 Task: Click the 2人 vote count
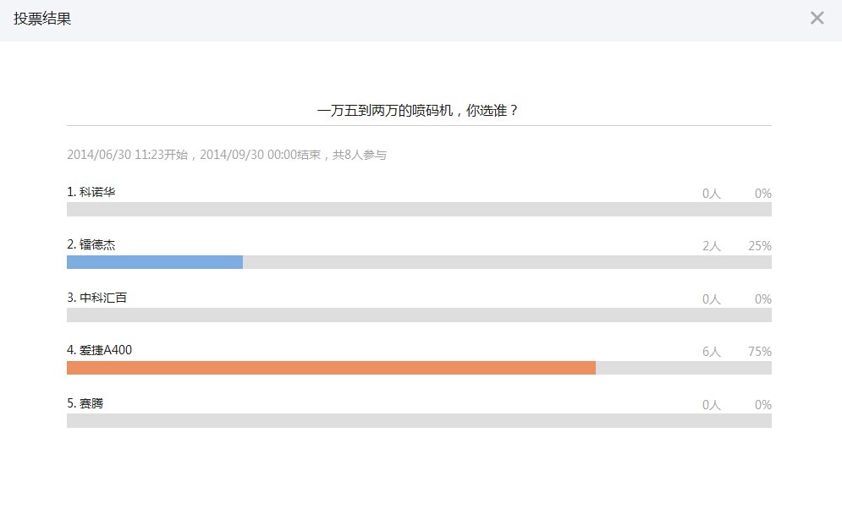[x=711, y=246]
